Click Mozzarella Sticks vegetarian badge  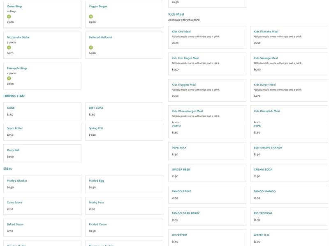pos(9,48)
